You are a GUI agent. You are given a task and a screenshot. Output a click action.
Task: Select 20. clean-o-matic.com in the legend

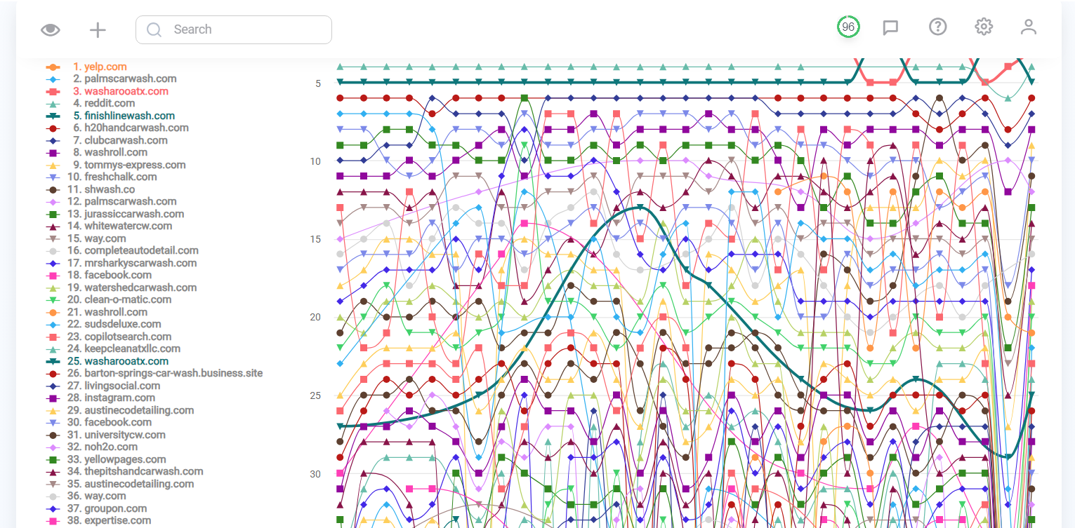(108, 299)
